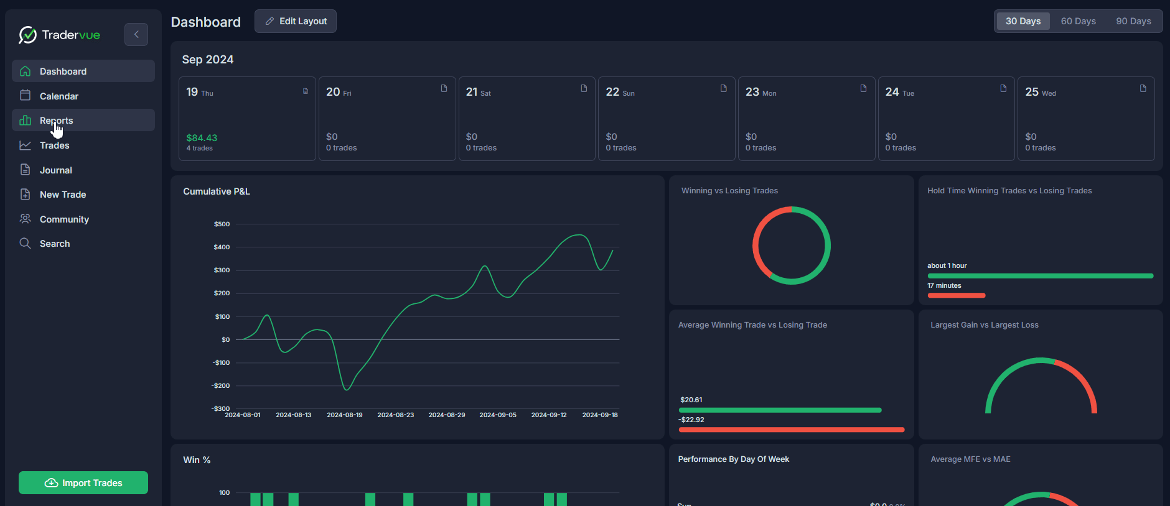Click the Trades line chart icon

[26, 145]
